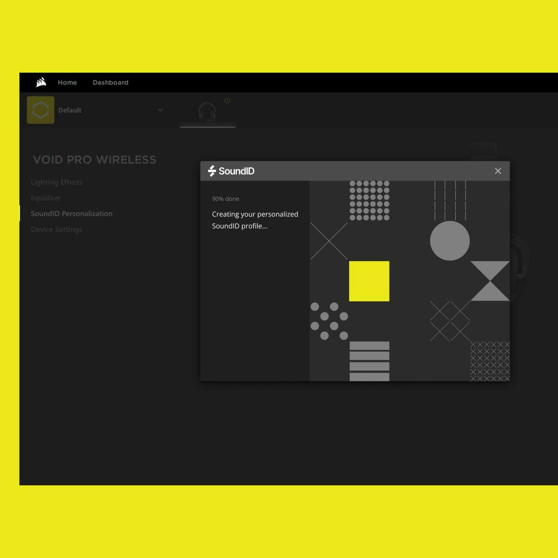The width and height of the screenshot is (558, 558).
Task: Click the Corsair sails logo
Action: (41, 82)
